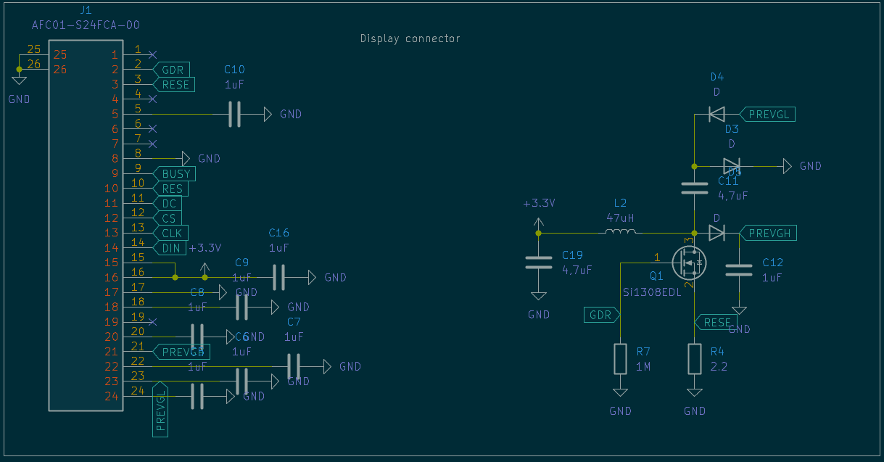Select the Q1 MOSFET transistor symbol
The height and width of the screenshot is (462, 884).
click(x=689, y=263)
